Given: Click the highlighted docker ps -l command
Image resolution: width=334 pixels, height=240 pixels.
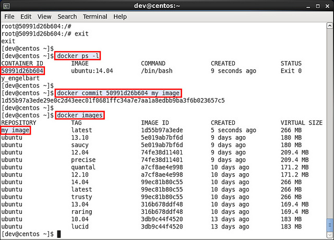Looking at the screenshot, I should point(78,56).
